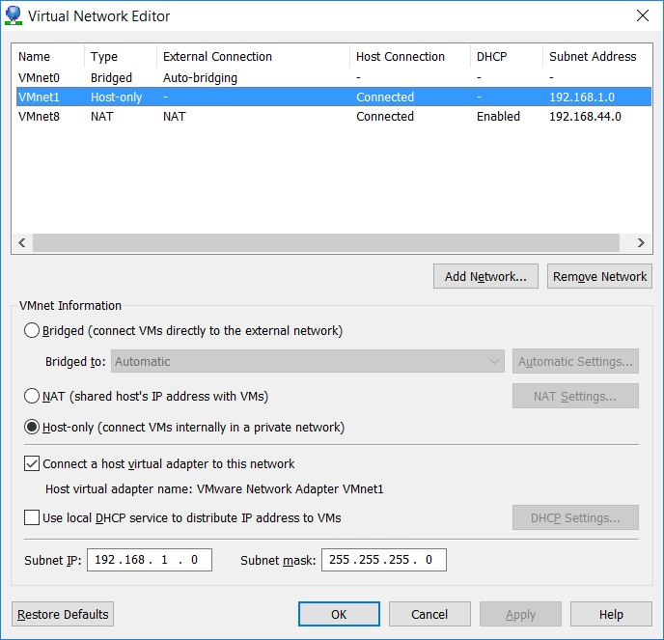Click the Auto-bridging cell

[200, 78]
